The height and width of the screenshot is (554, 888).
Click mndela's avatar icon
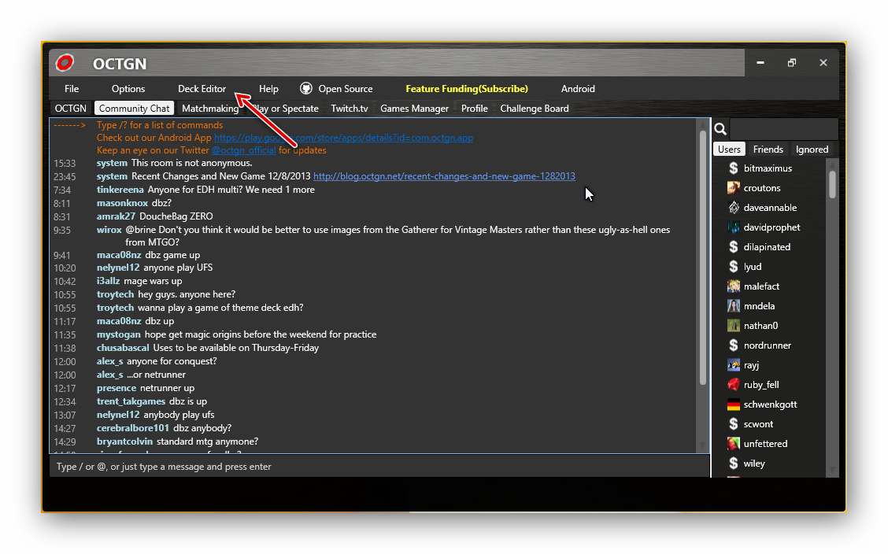pos(734,306)
